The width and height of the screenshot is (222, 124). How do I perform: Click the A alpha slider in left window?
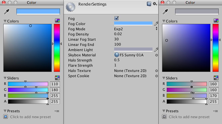[28, 102]
